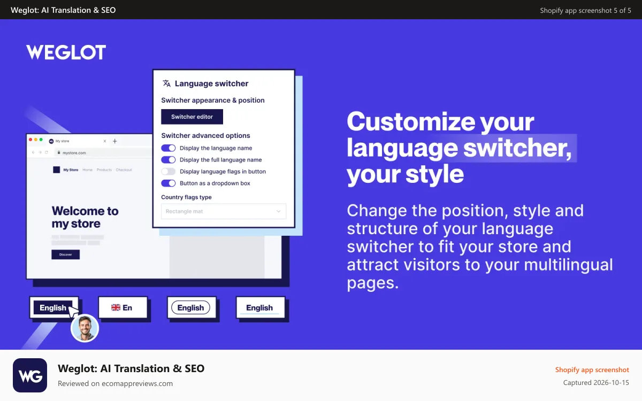Open the Country flags type dropdown

coord(224,211)
